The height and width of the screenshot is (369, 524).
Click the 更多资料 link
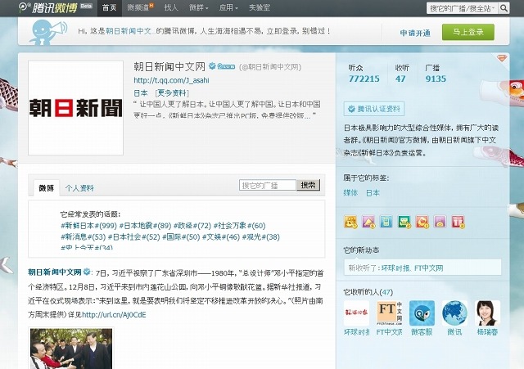[x=172, y=92]
